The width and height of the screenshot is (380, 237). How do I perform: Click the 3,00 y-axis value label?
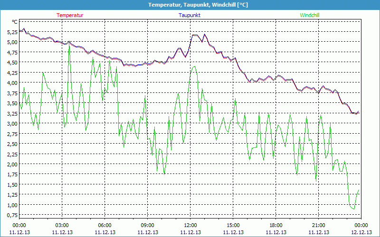[x=11, y=124]
